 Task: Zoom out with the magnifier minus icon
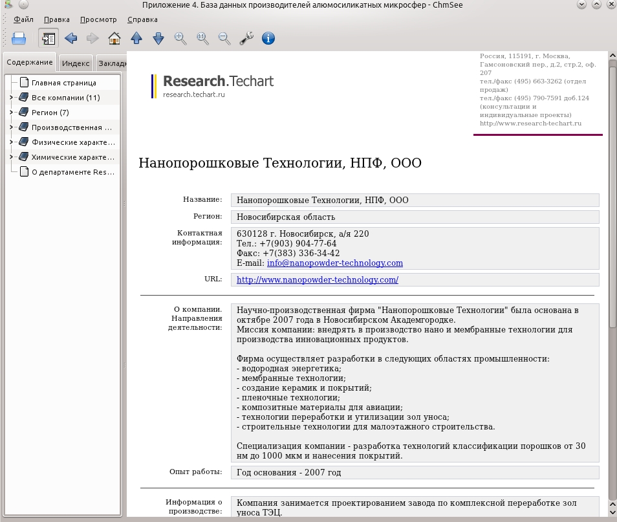(224, 39)
